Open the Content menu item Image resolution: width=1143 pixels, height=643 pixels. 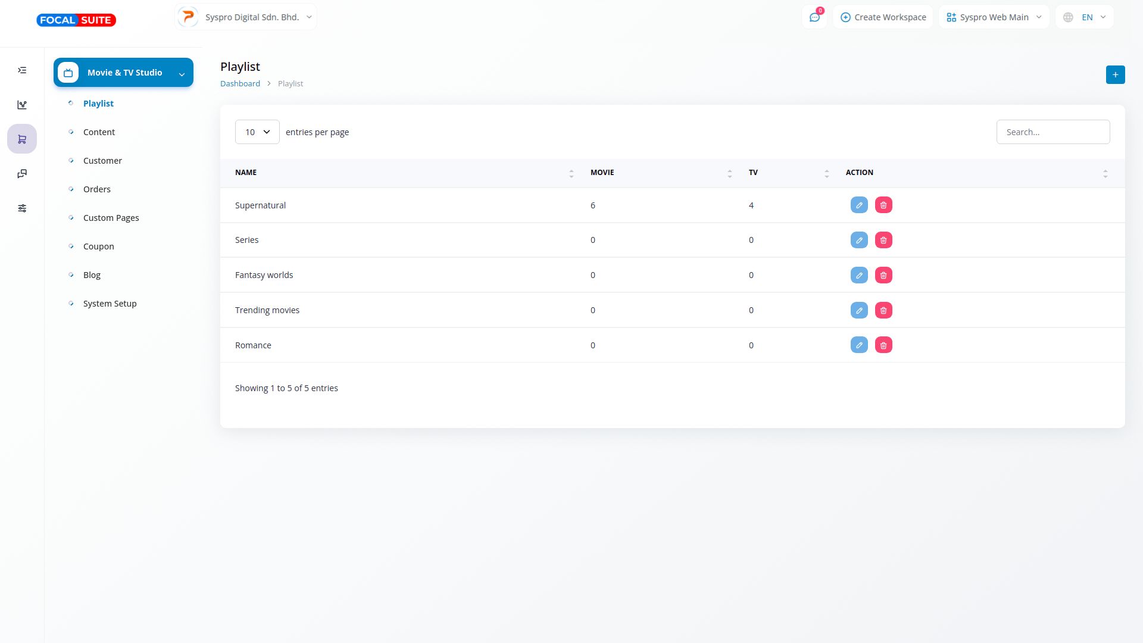(x=99, y=132)
